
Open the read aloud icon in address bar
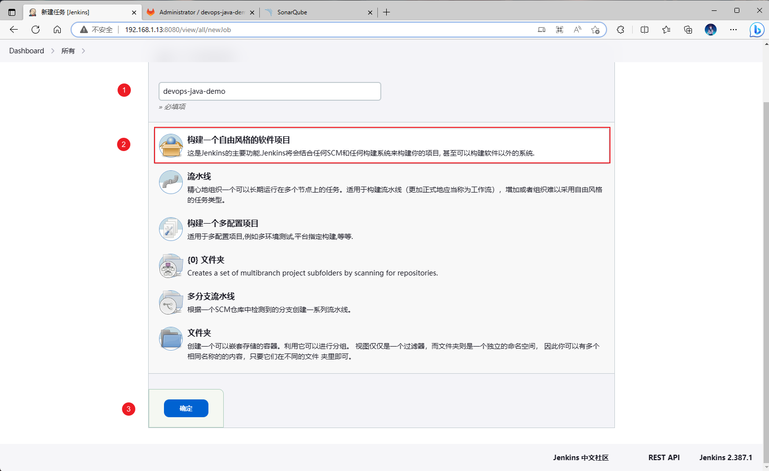point(577,30)
